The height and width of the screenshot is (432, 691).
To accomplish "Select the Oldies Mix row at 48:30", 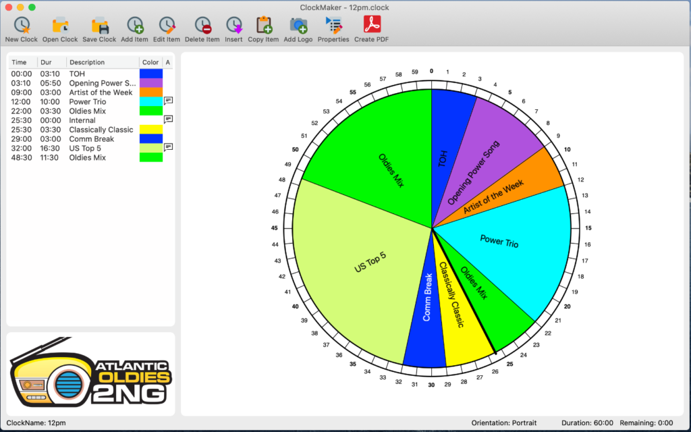I will 91,157.
